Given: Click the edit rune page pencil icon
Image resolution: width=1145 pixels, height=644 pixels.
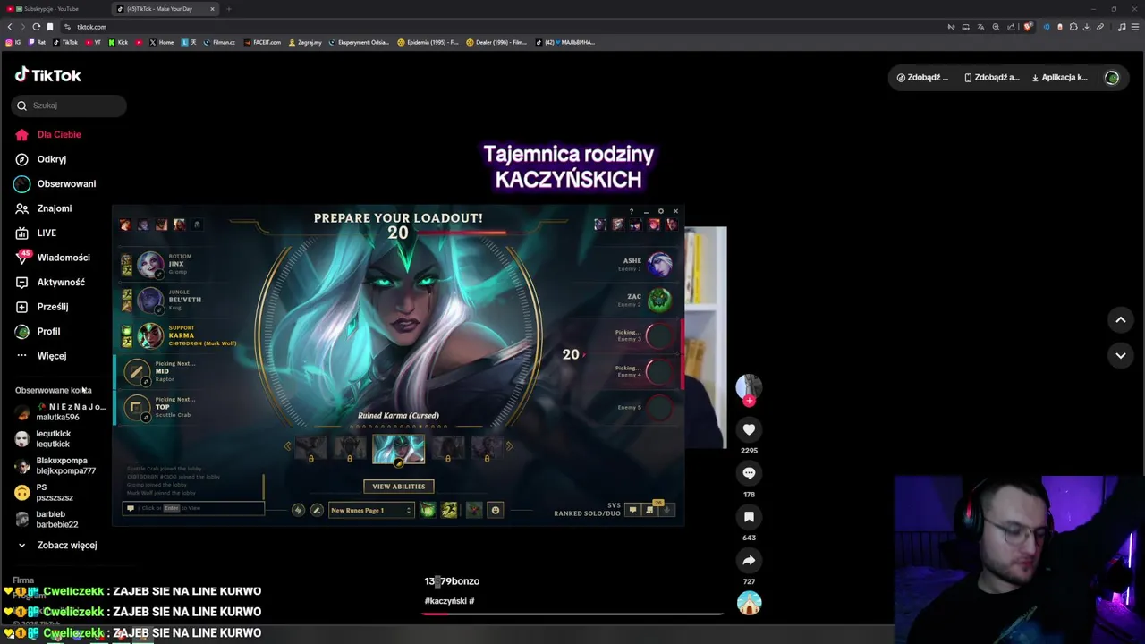Looking at the screenshot, I should coord(317,510).
